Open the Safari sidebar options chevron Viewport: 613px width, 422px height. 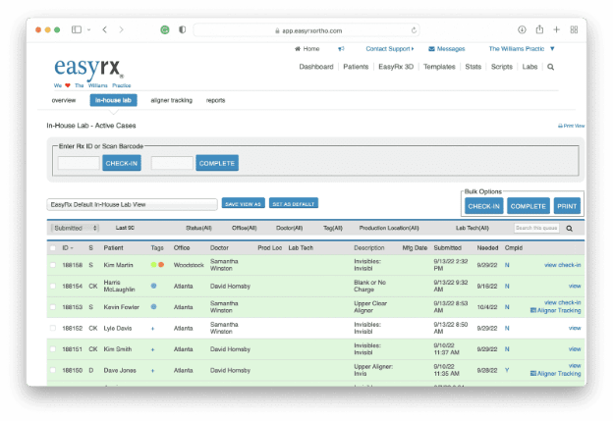(88, 29)
